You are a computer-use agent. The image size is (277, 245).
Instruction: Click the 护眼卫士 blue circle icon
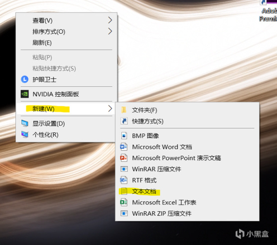click(x=25, y=80)
